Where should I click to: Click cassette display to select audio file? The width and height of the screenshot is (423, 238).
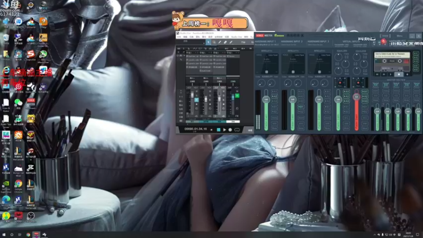click(x=392, y=55)
